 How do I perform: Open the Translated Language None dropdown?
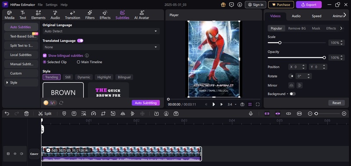(101, 47)
